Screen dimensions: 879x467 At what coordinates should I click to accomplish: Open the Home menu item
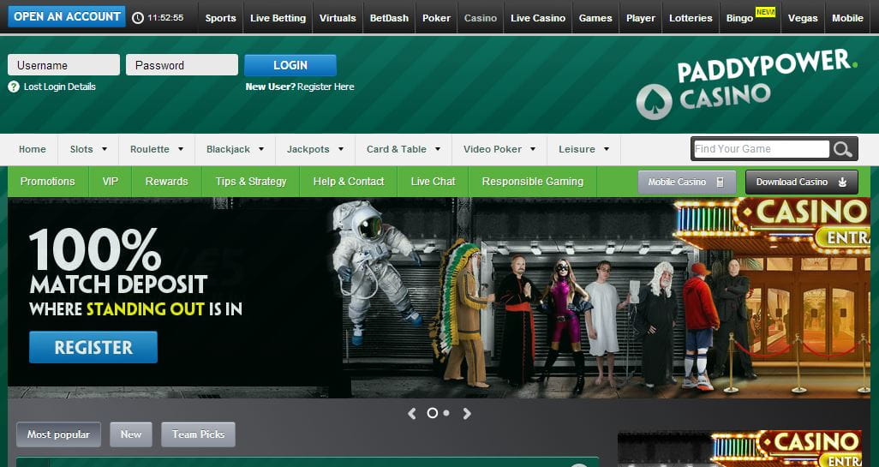click(x=33, y=149)
